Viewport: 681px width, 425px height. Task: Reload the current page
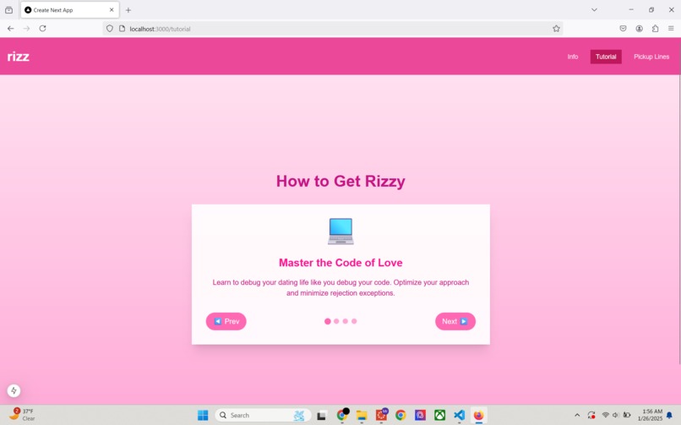[x=42, y=29]
